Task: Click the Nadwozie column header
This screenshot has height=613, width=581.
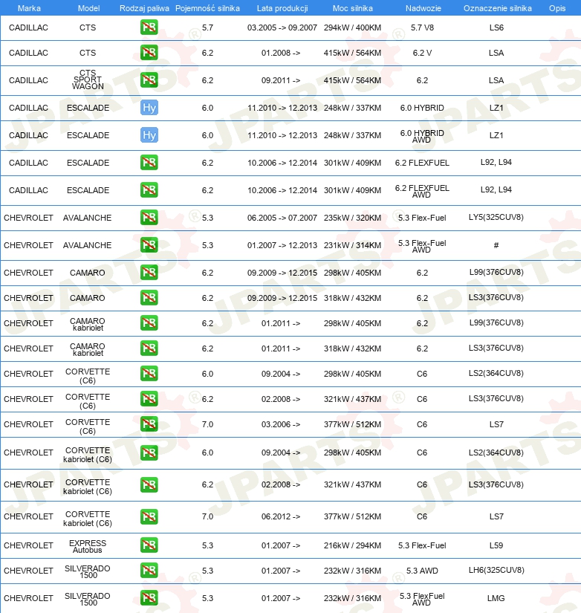Action: coord(423,8)
